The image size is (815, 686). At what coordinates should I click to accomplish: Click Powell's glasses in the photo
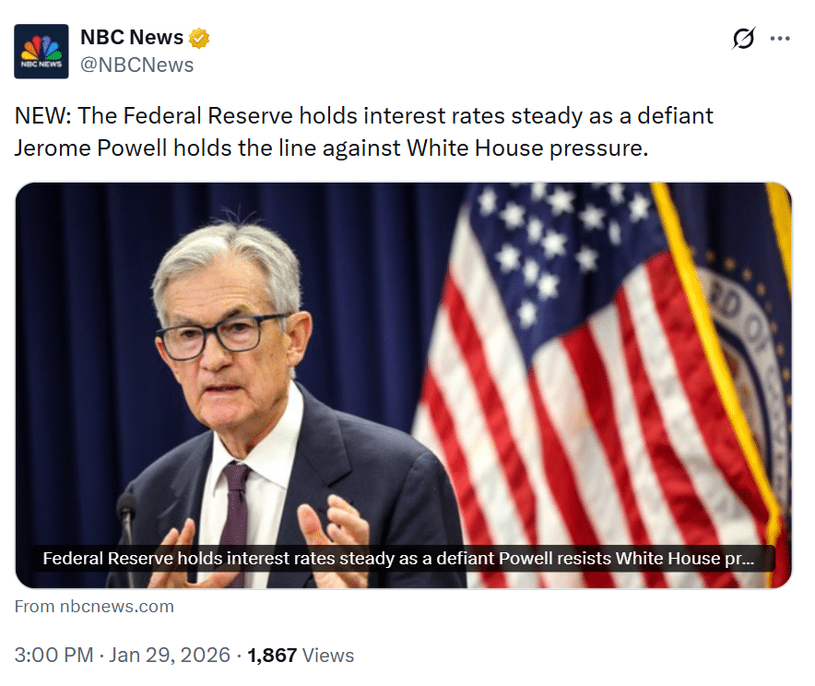point(228,336)
